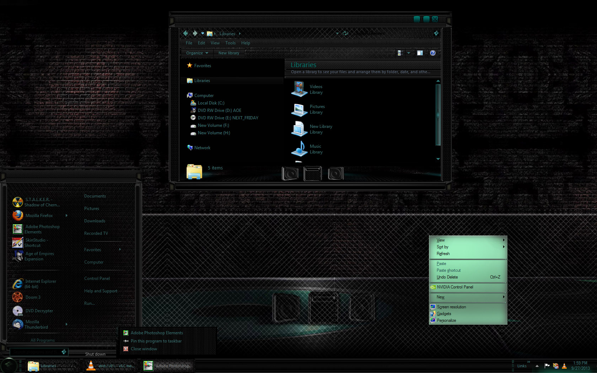Open the Videos library icon
This screenshot has width=597, height=373.
coord(299,89)
